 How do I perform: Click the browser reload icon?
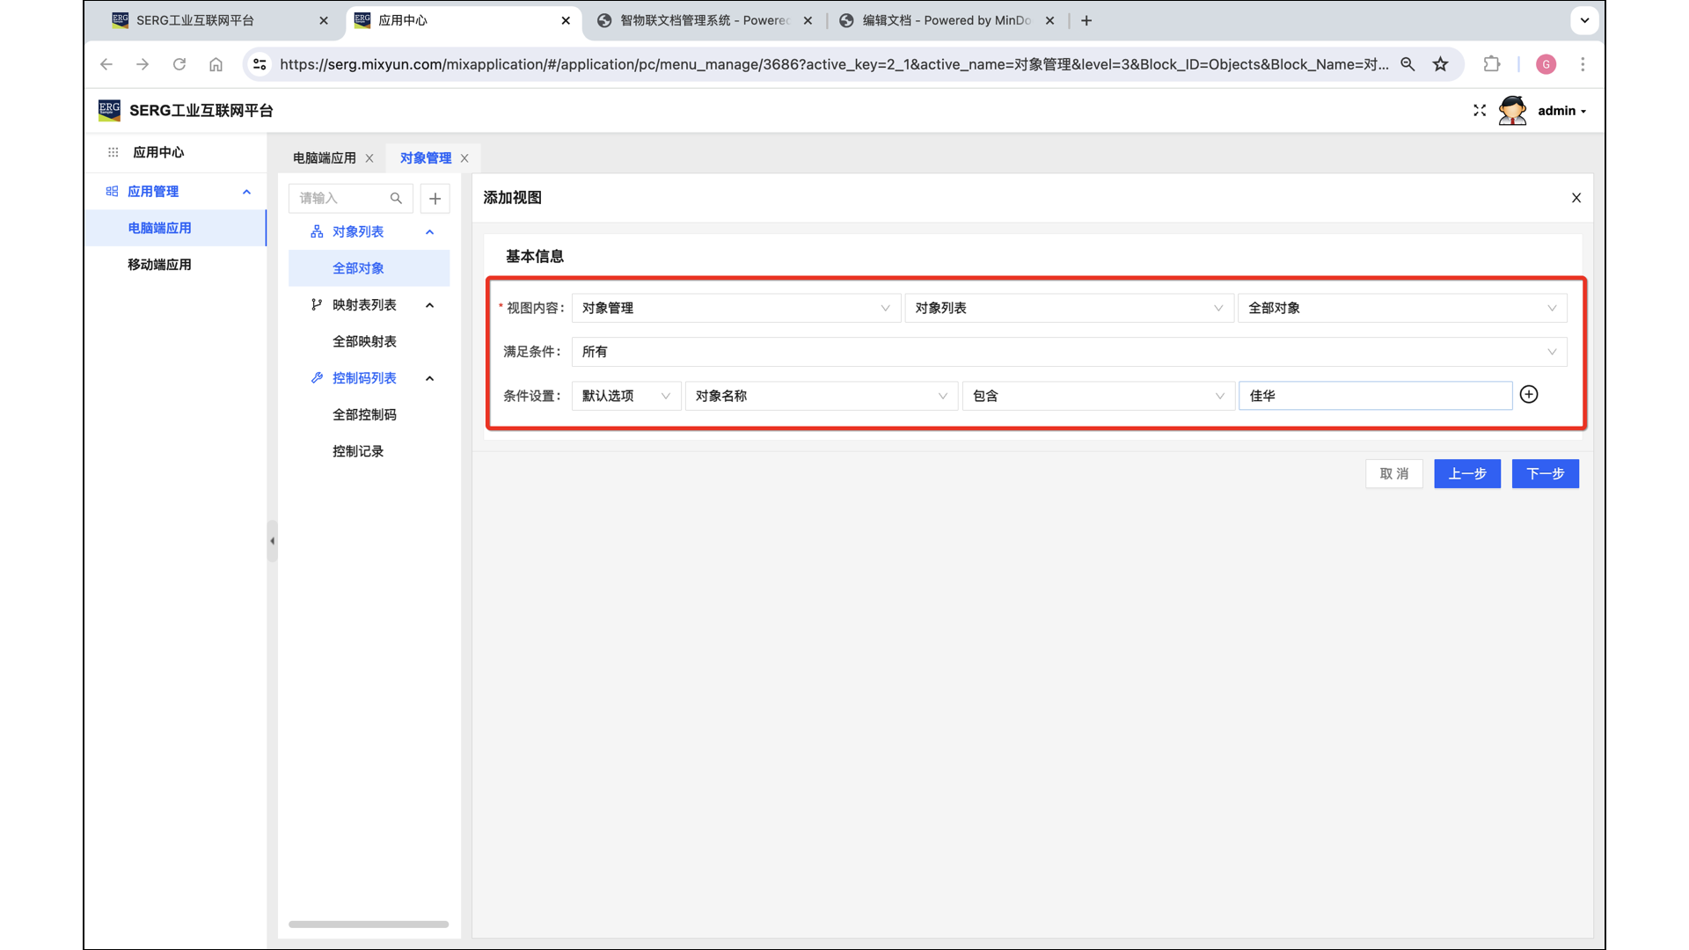[x=179, y=64]
